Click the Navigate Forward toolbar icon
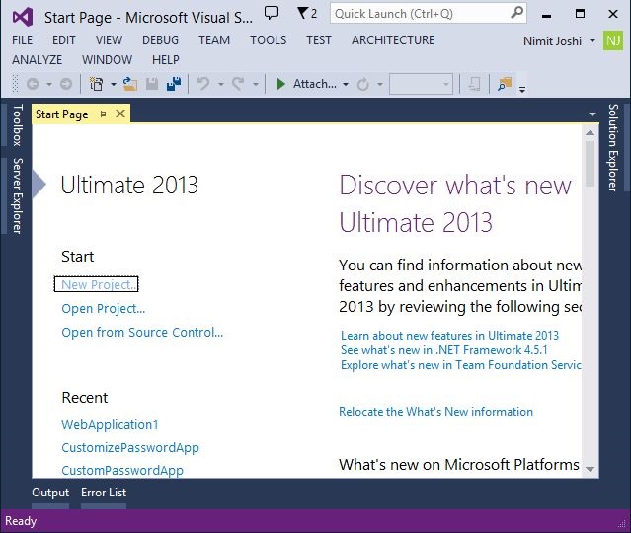Image resolution: width=631 pixels, height=533 pixels. click(x=66, y=84)
